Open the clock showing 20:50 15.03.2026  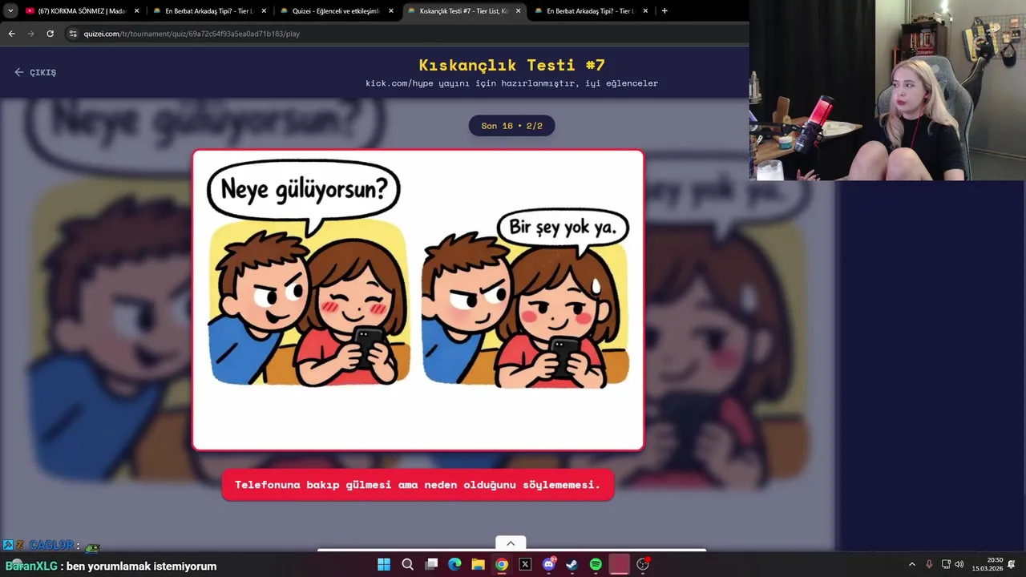click(988, 564)
